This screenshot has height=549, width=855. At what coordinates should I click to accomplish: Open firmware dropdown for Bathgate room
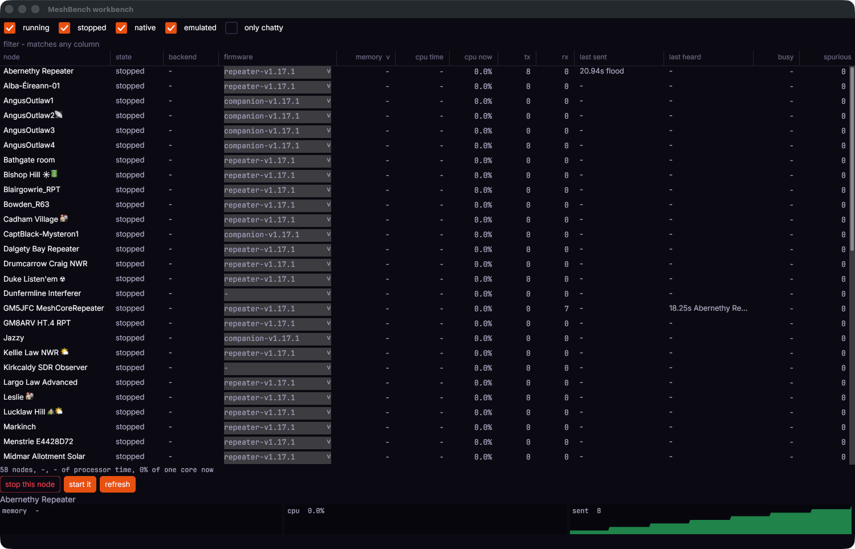(277, 161)
